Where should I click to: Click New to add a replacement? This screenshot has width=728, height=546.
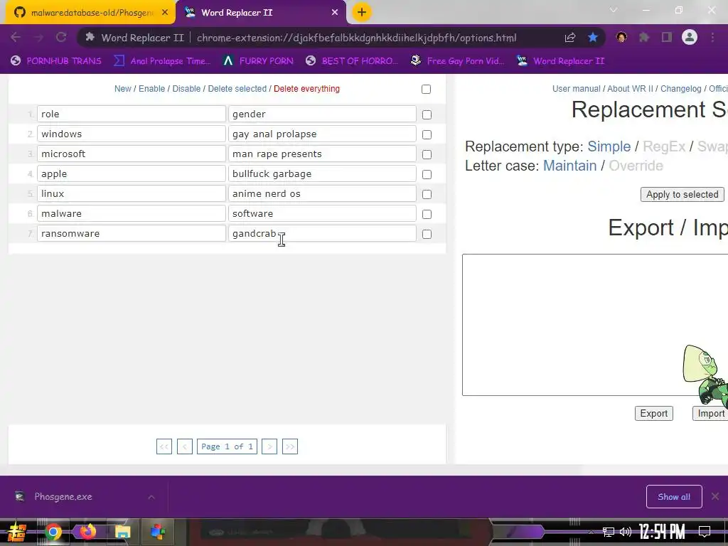tap(122, 89)
